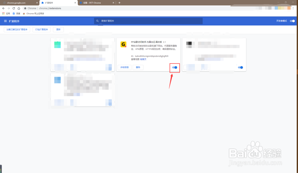The image size is (298, 173).
Task: Click 打包扩展程序 button
Action: click(41, 30)
